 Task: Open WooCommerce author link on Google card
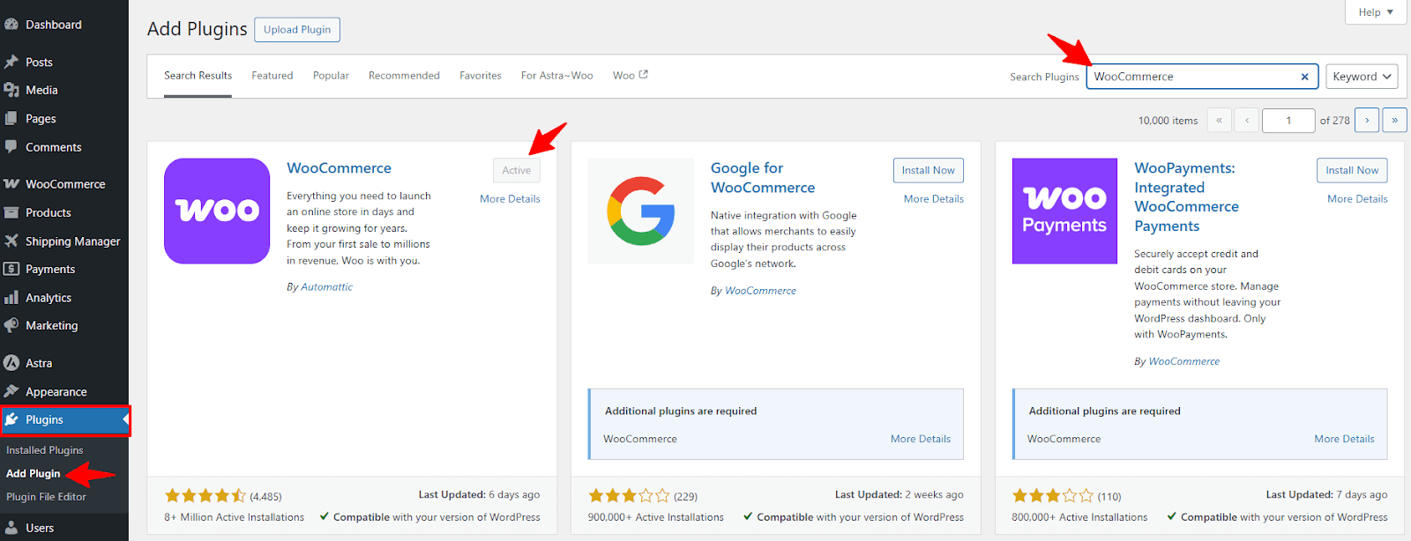[760, 291]
